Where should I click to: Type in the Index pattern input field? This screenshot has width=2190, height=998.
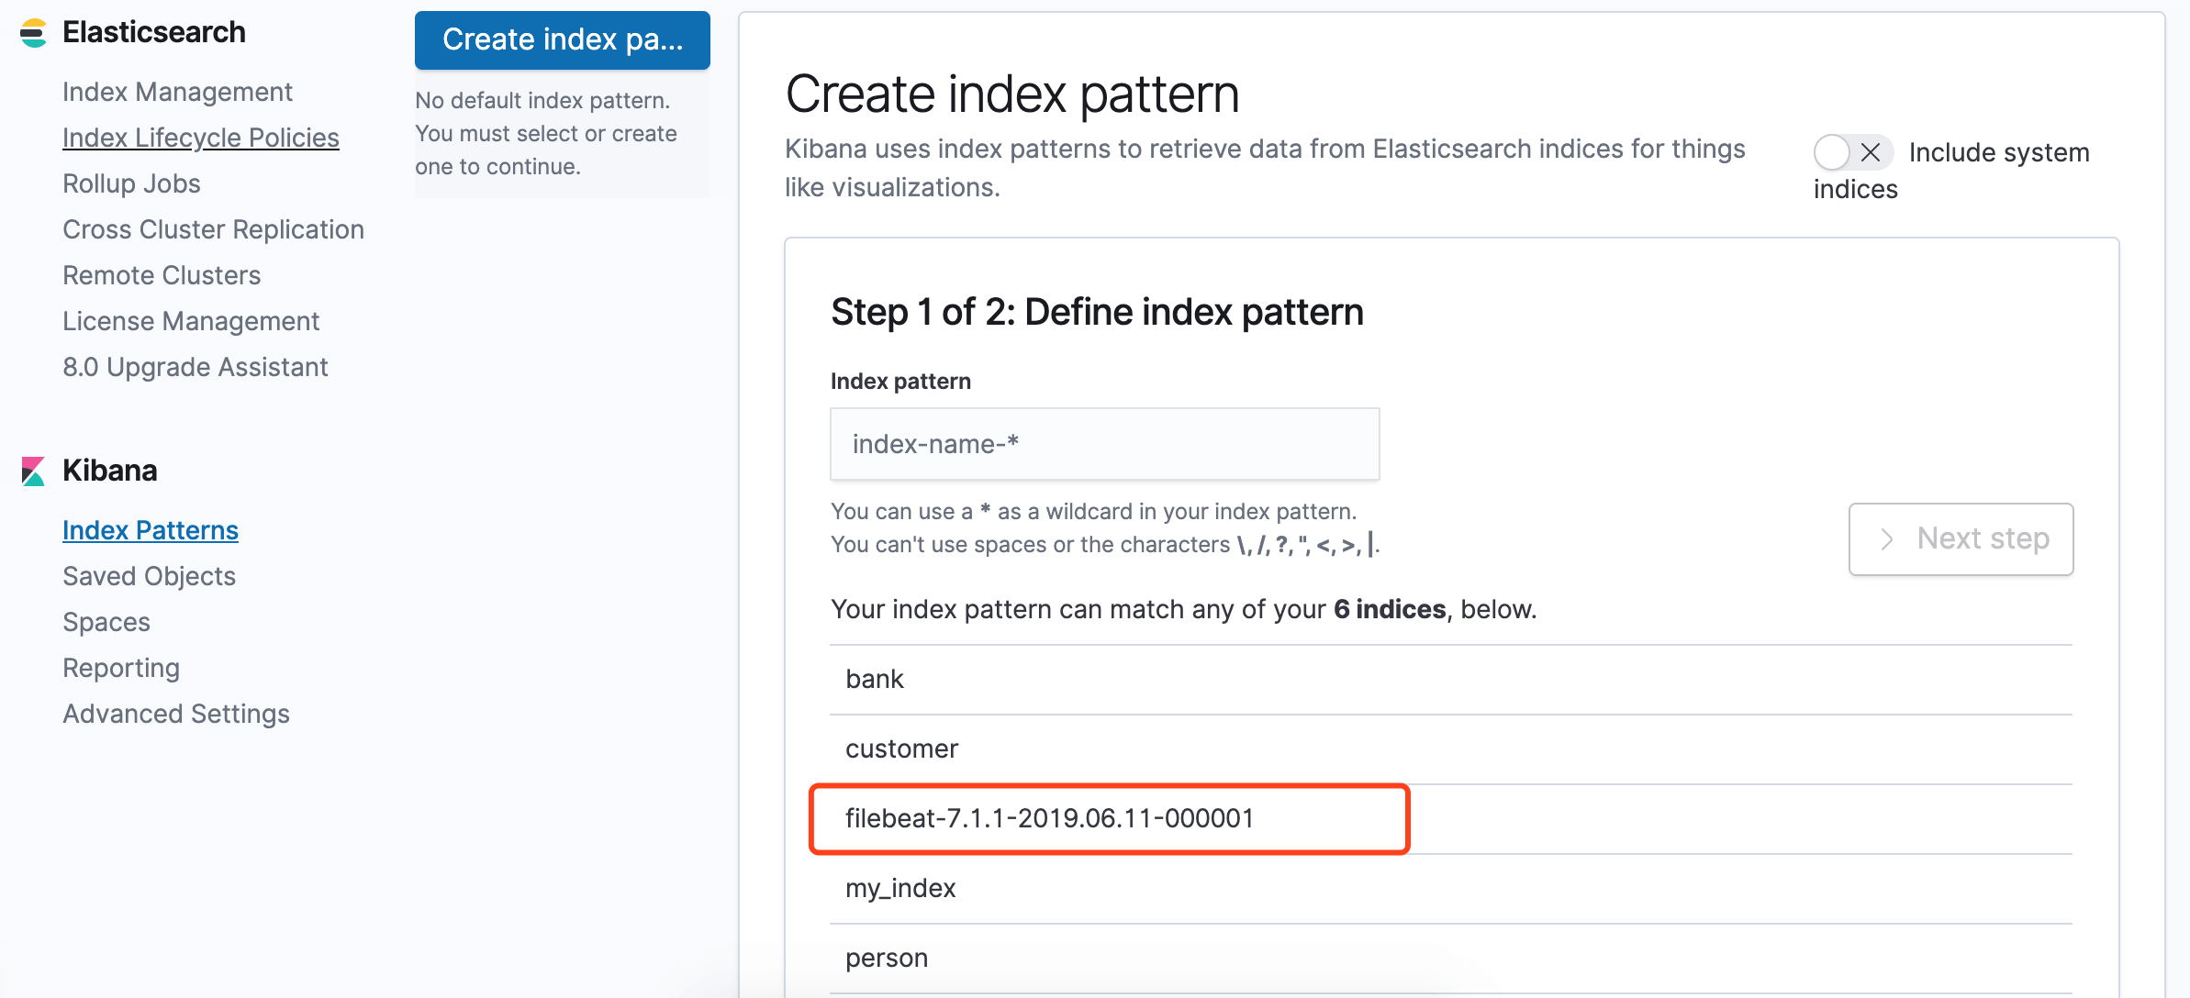pyautogui.click(x=1104, y=444)
